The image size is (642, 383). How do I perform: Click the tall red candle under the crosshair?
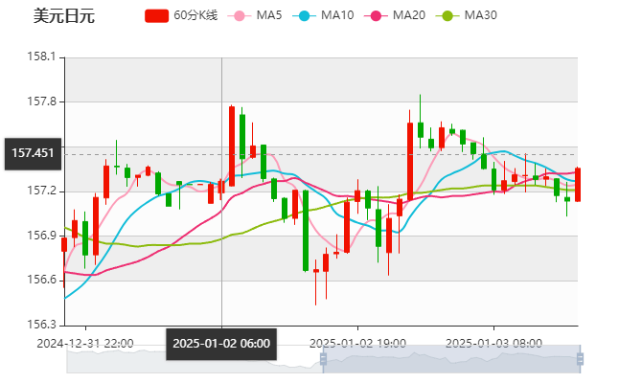click(x=232, y=144)
